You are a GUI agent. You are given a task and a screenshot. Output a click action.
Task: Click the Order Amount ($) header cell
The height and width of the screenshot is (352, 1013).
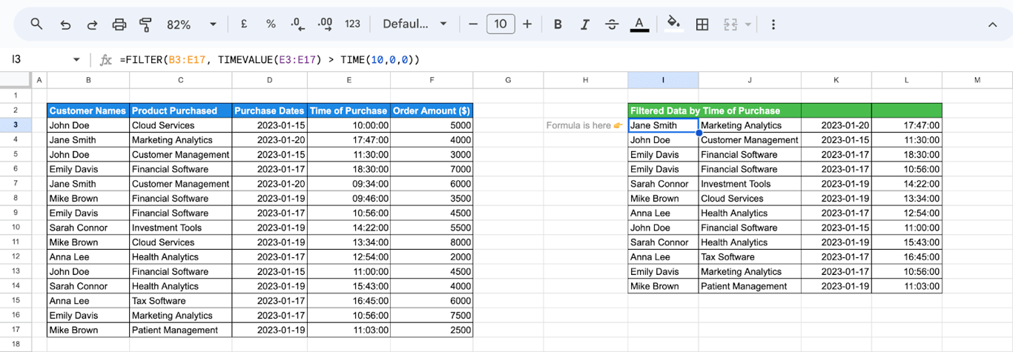pyautogui.click(x=432, y=110)
